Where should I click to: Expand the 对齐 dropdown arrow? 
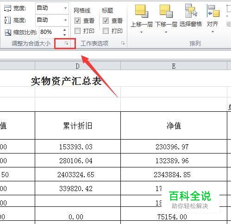pyautogui.click(x=212, y=32)
